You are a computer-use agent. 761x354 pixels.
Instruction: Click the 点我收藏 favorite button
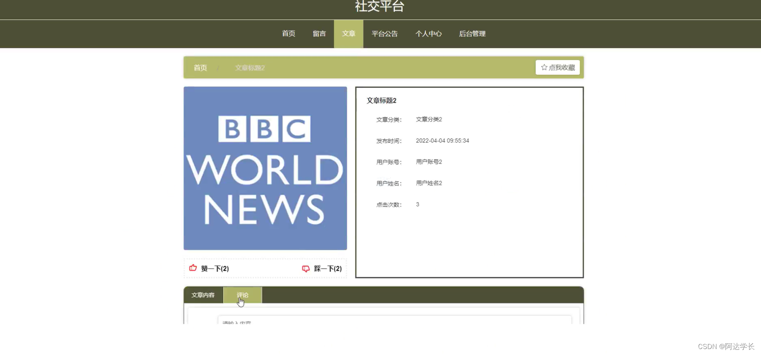pyautogui.click(x=558, y=68)
